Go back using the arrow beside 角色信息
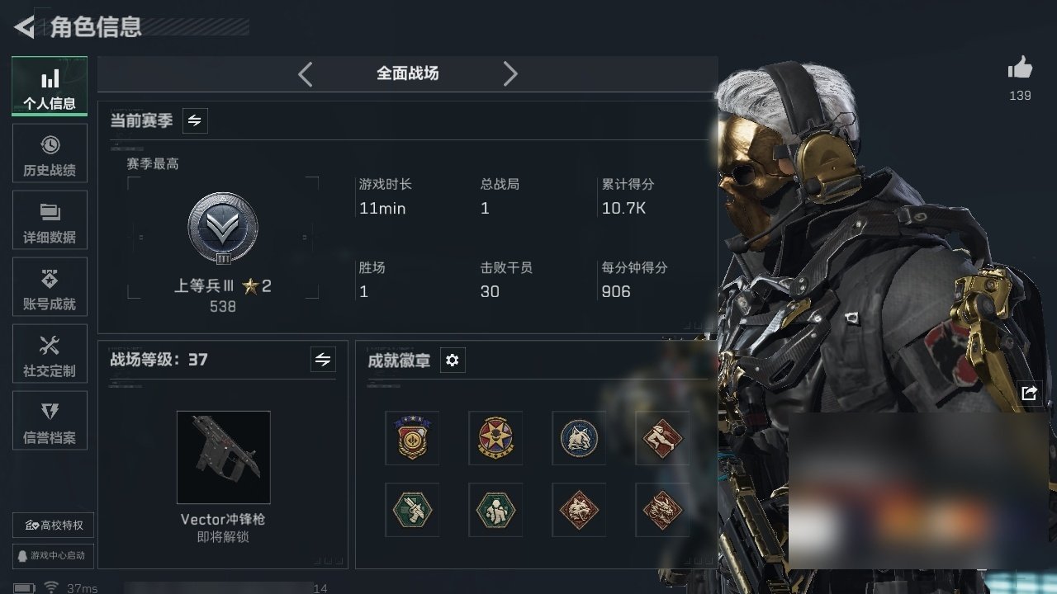1057x594 pixels. (25, 27)
